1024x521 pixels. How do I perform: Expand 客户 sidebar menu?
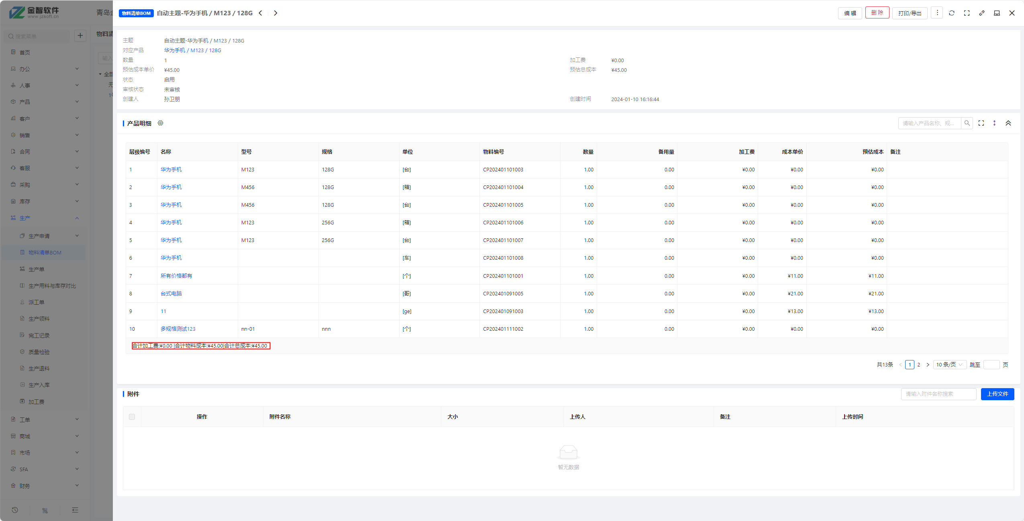tap(44, 118)
